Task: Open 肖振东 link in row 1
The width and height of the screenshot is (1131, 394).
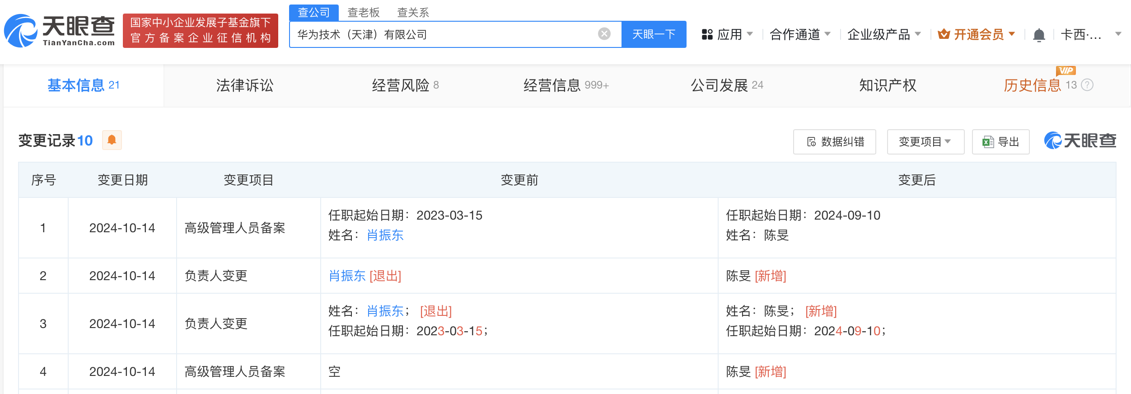Action: (385, 235)
